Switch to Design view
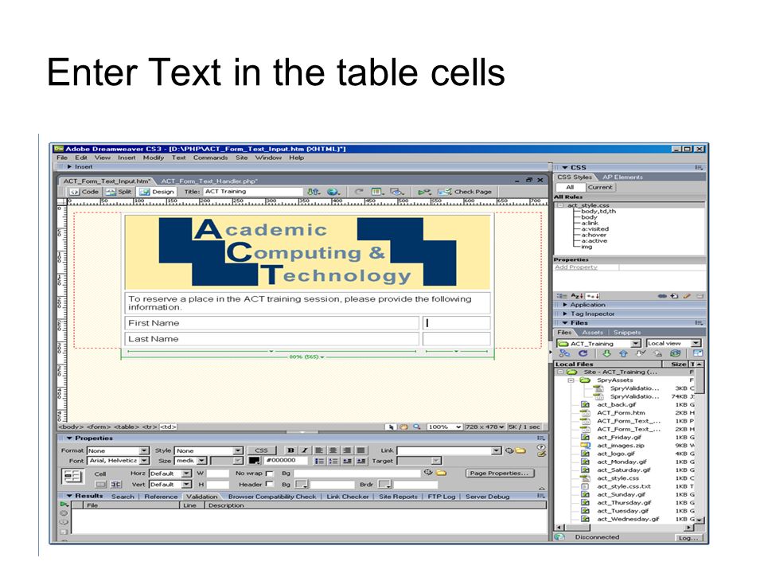The width and height of the screenshot is (764, 573). click(x=158, y=192)
